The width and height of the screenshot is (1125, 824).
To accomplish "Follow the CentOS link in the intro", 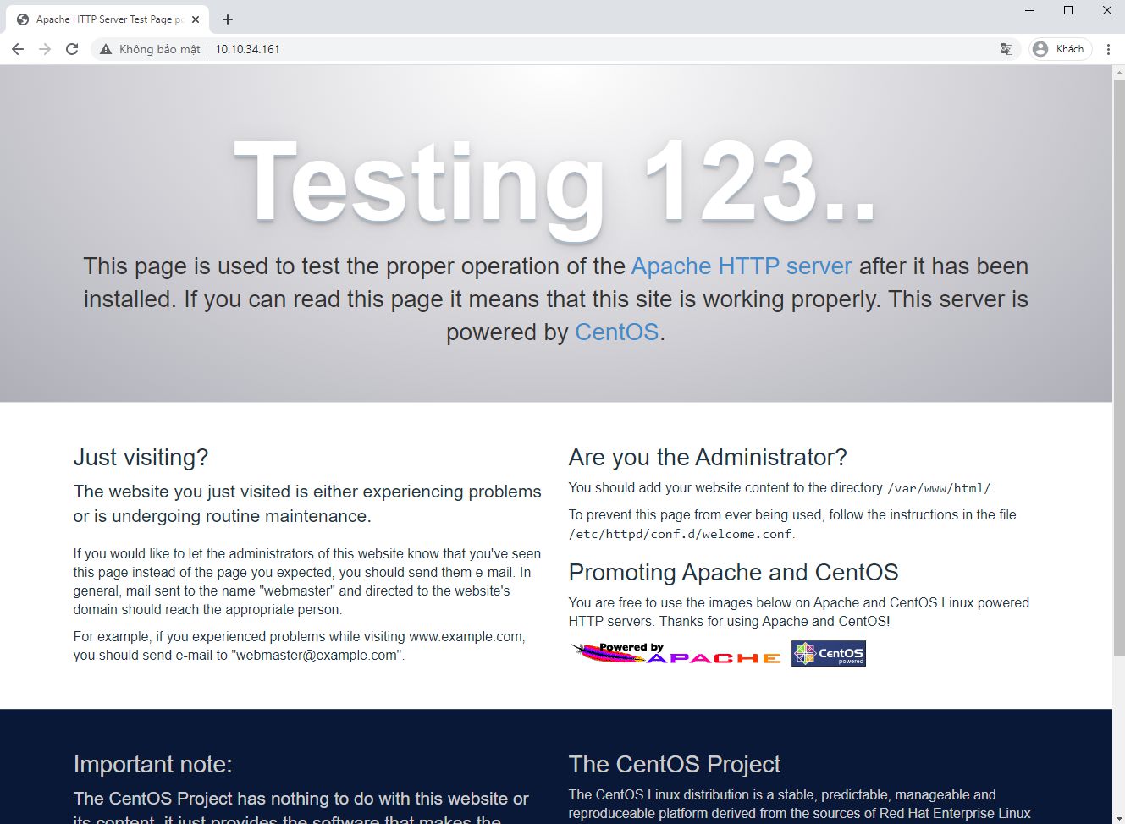I will 616,332.
